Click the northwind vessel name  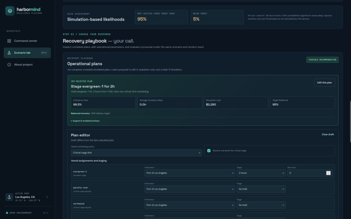pos(78,204)
